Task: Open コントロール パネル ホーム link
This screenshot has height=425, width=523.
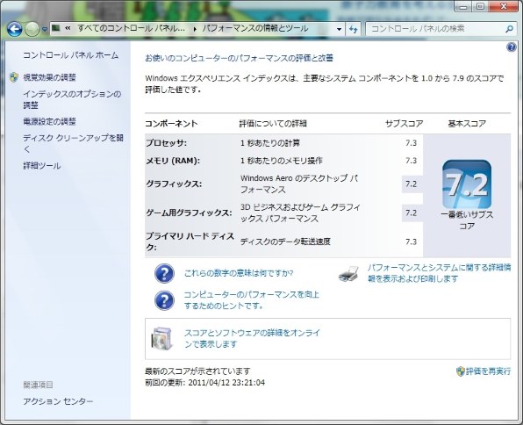Action: tap(70, 55)
